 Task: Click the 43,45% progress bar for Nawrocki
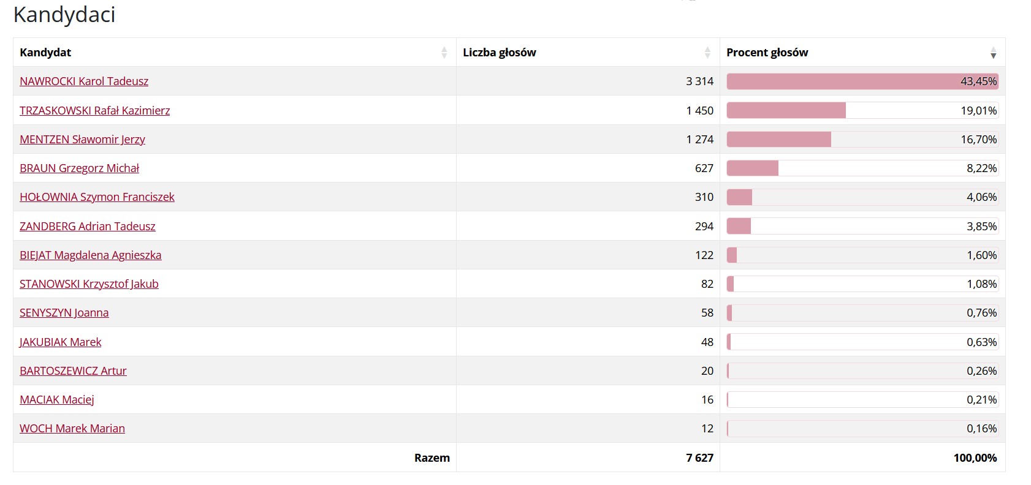pyautogui.click(x=862, y=81)
